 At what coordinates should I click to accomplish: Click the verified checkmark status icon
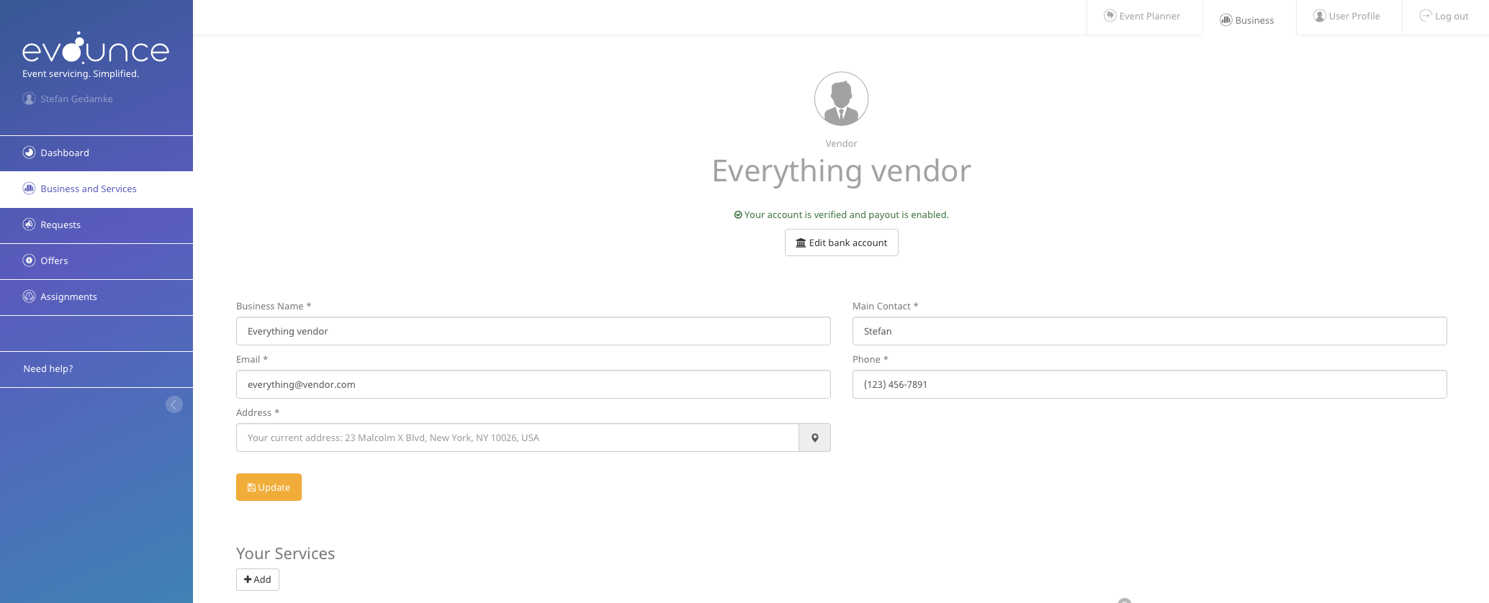click(x=738, y=215)
